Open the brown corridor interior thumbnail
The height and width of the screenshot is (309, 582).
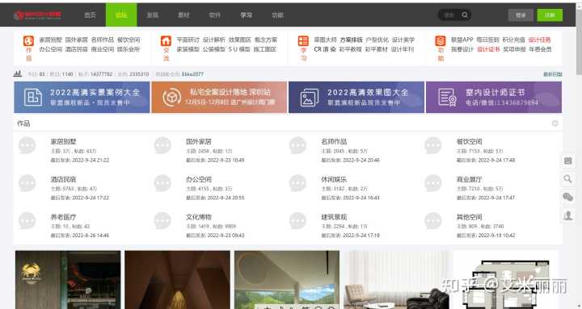(x=177, y=280)
